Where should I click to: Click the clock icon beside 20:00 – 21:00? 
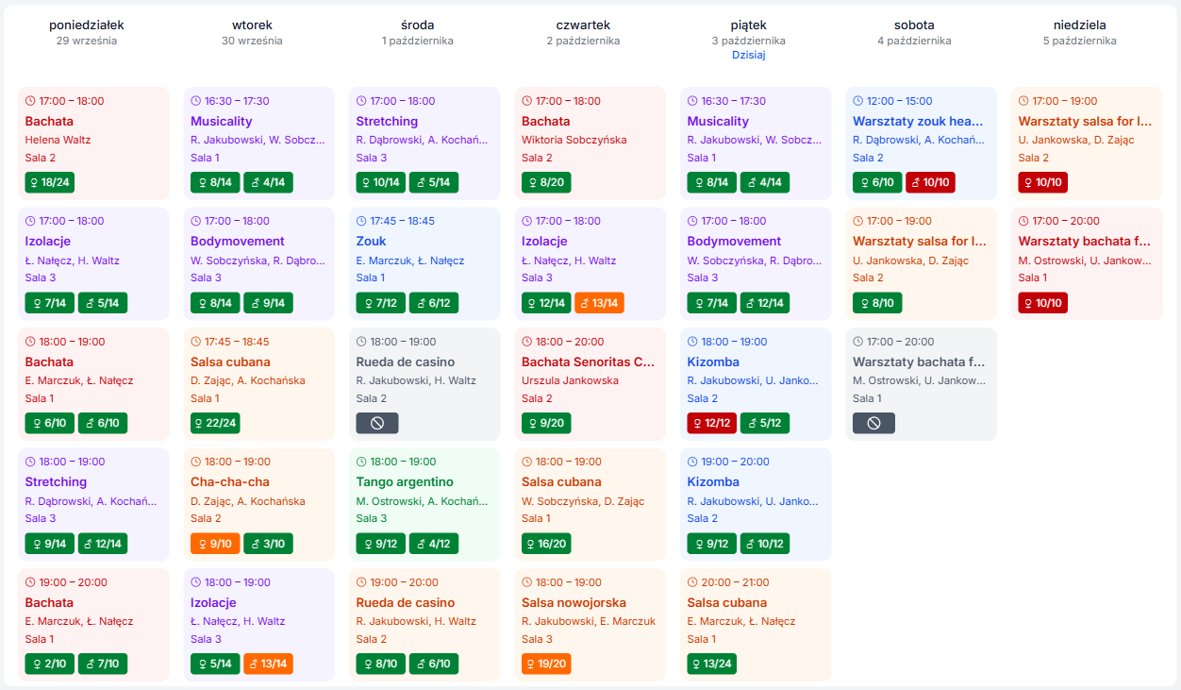click(x=692, y=582)
